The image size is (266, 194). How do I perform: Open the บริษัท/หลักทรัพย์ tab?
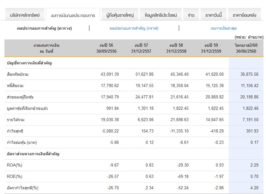click(x=24, y=15)
